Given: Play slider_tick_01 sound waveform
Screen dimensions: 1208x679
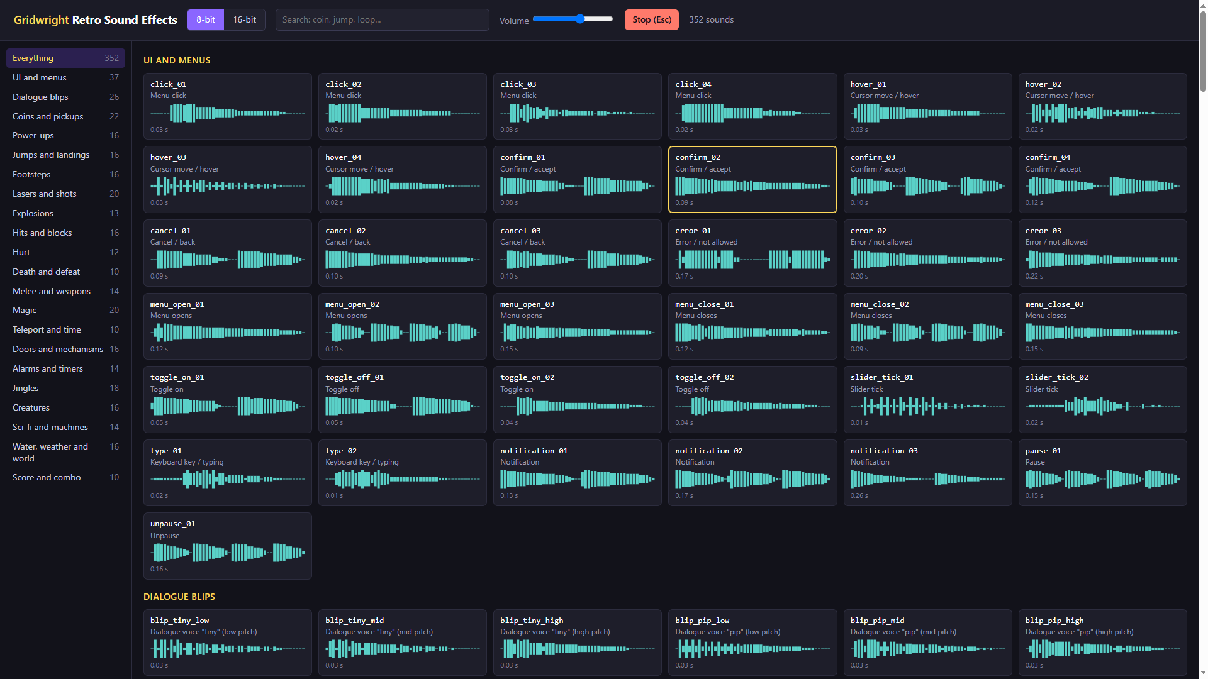Looking at the screenshot, I should coord(927,406).
